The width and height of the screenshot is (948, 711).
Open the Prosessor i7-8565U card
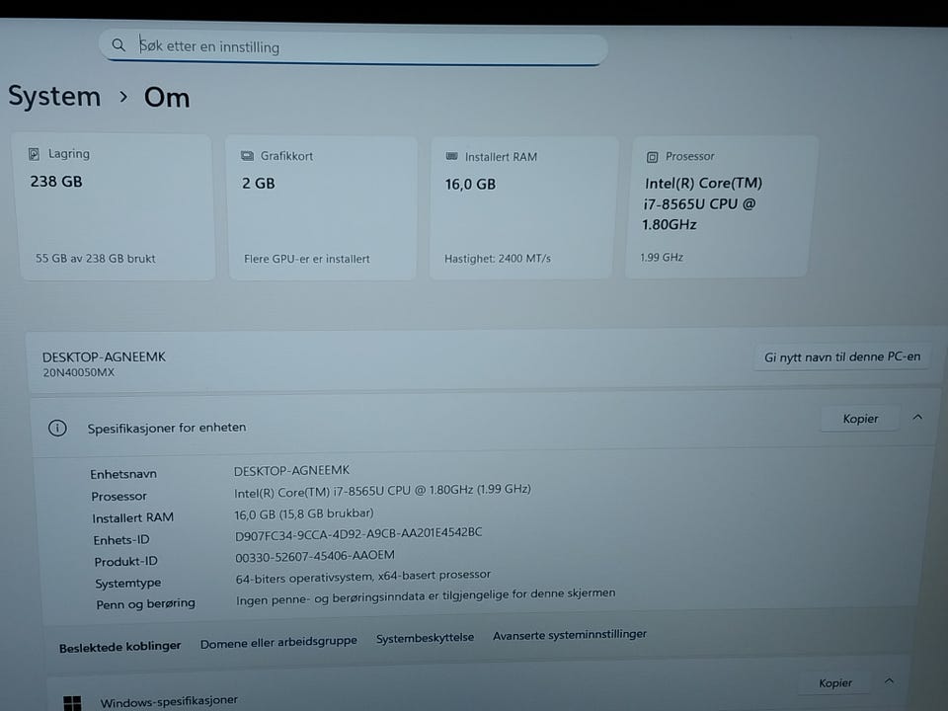coord(721,206)
